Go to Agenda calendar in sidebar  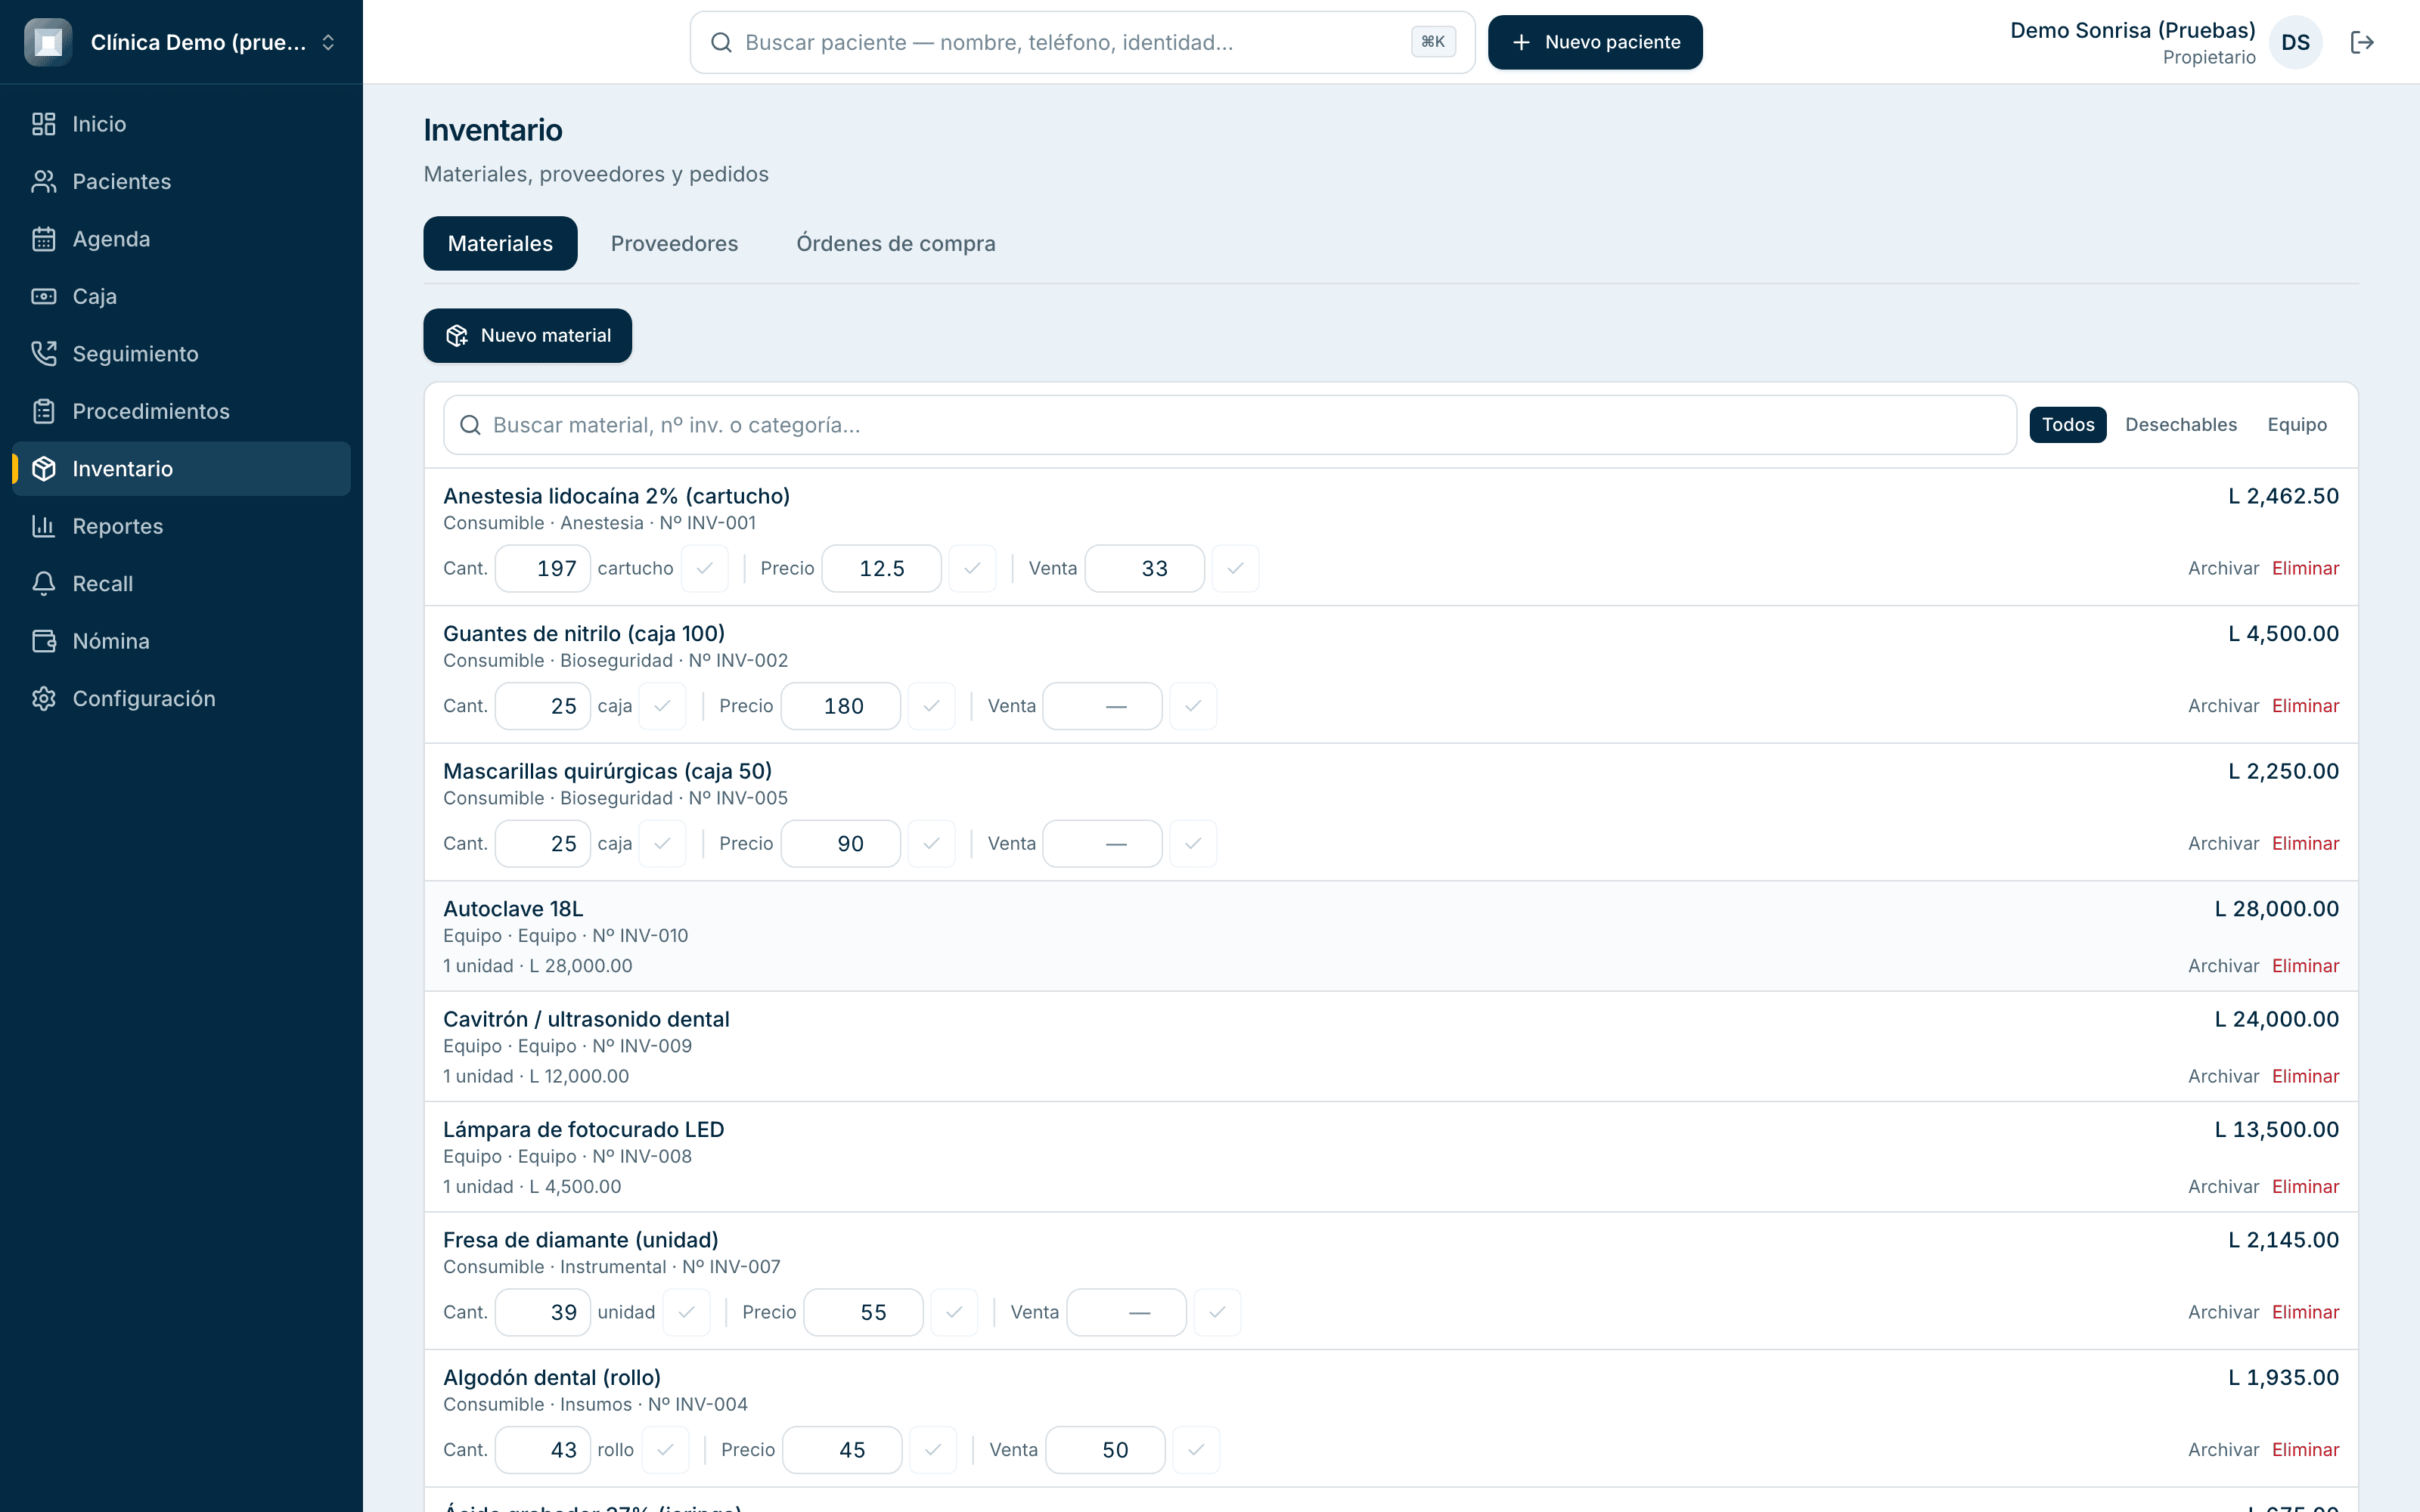coord(181,239)
